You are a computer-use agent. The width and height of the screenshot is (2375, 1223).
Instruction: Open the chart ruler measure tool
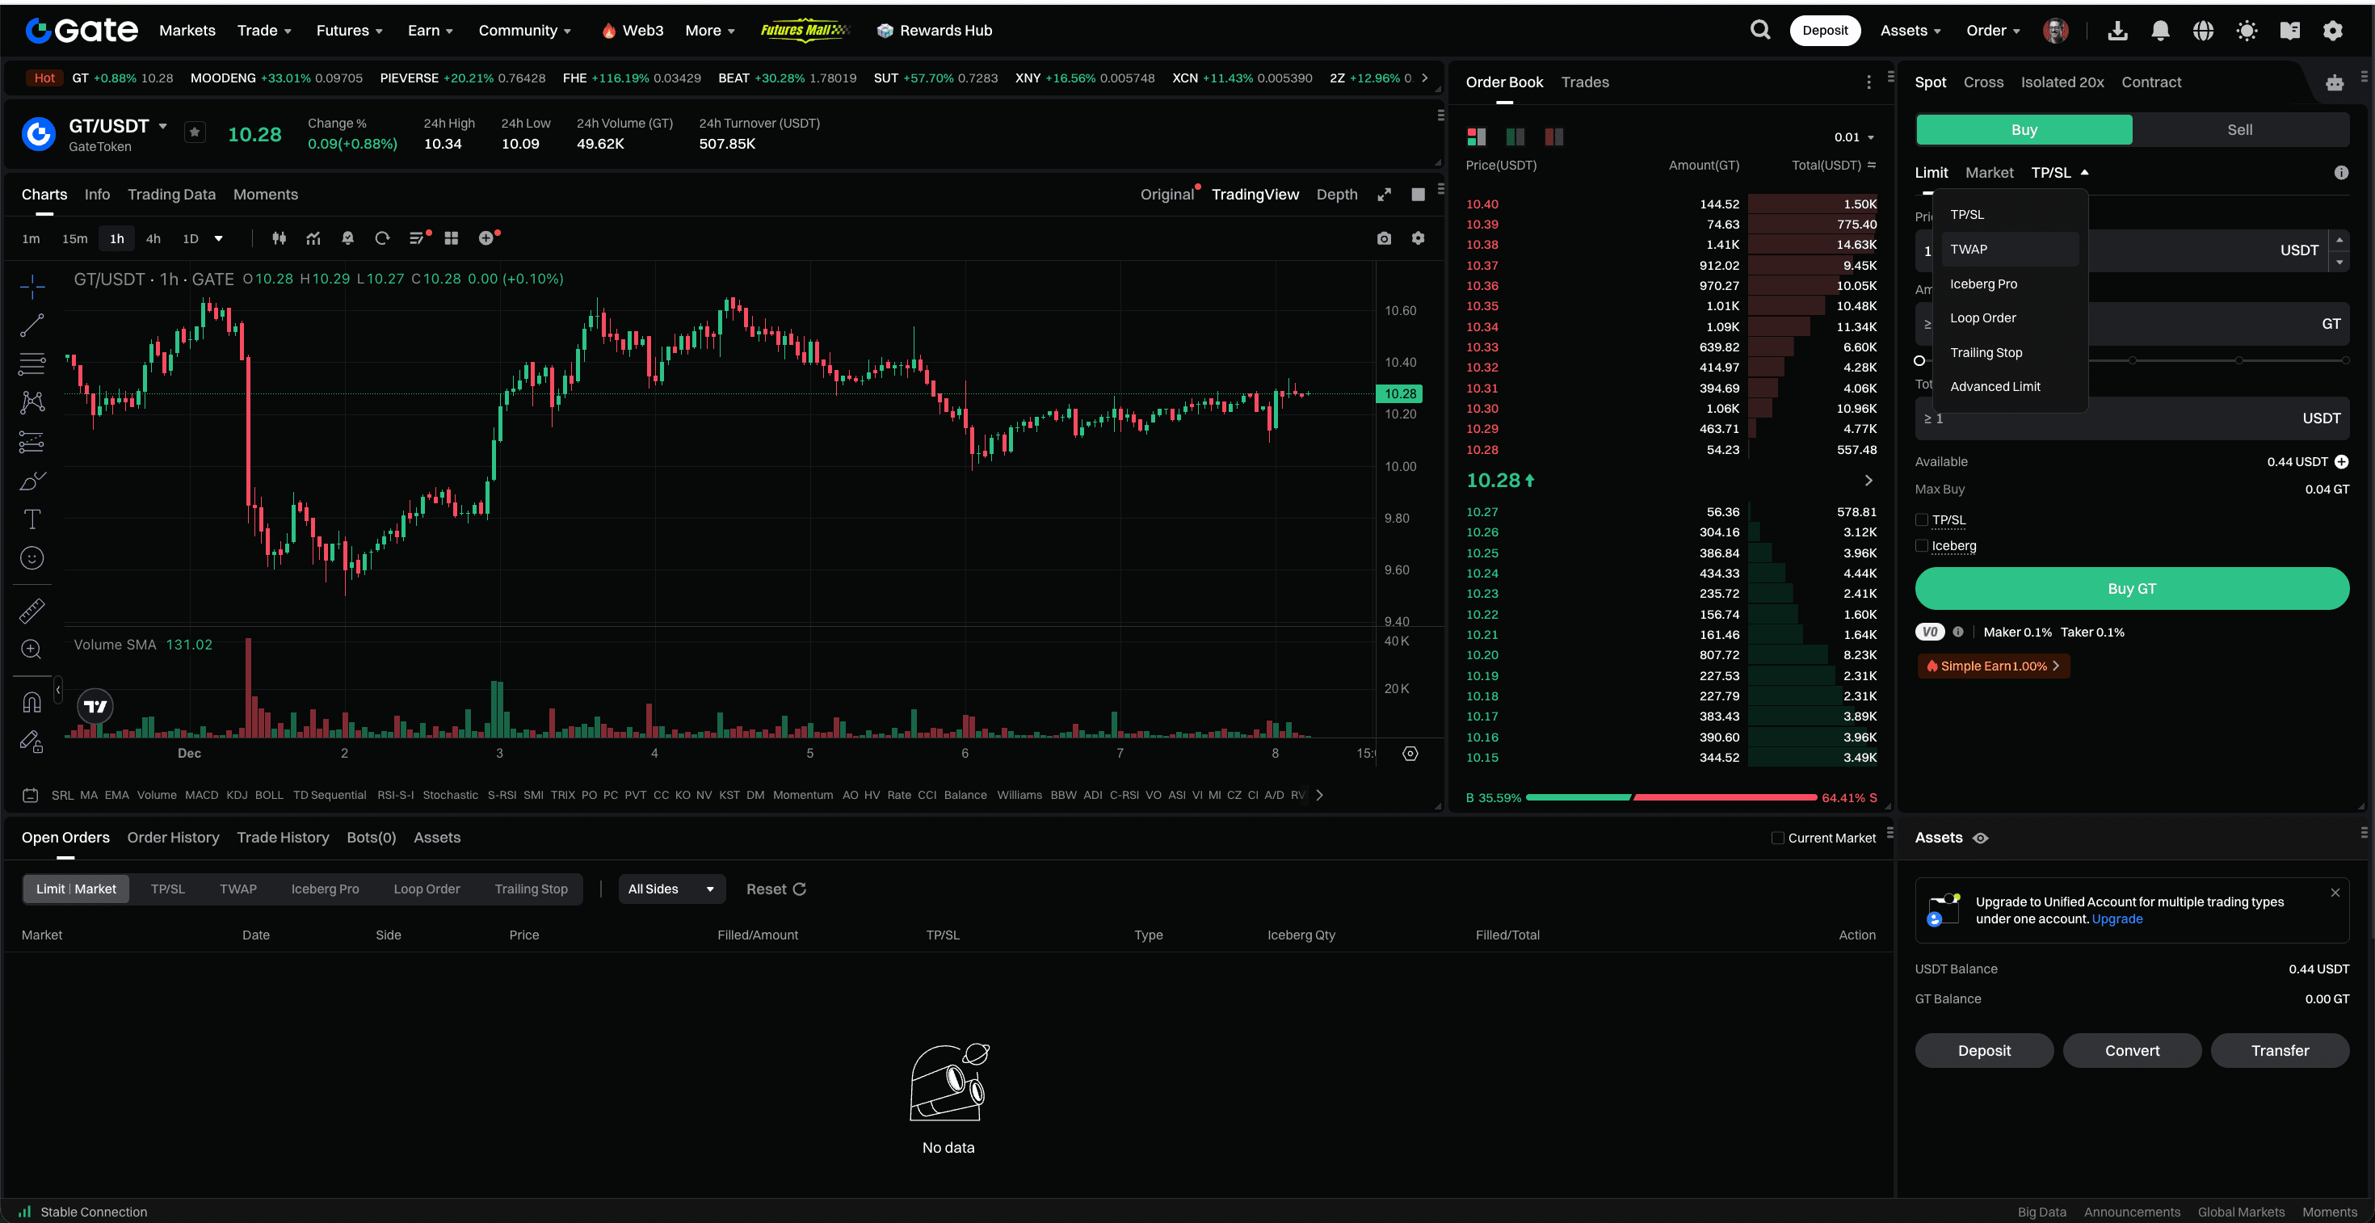click(32, 610)
